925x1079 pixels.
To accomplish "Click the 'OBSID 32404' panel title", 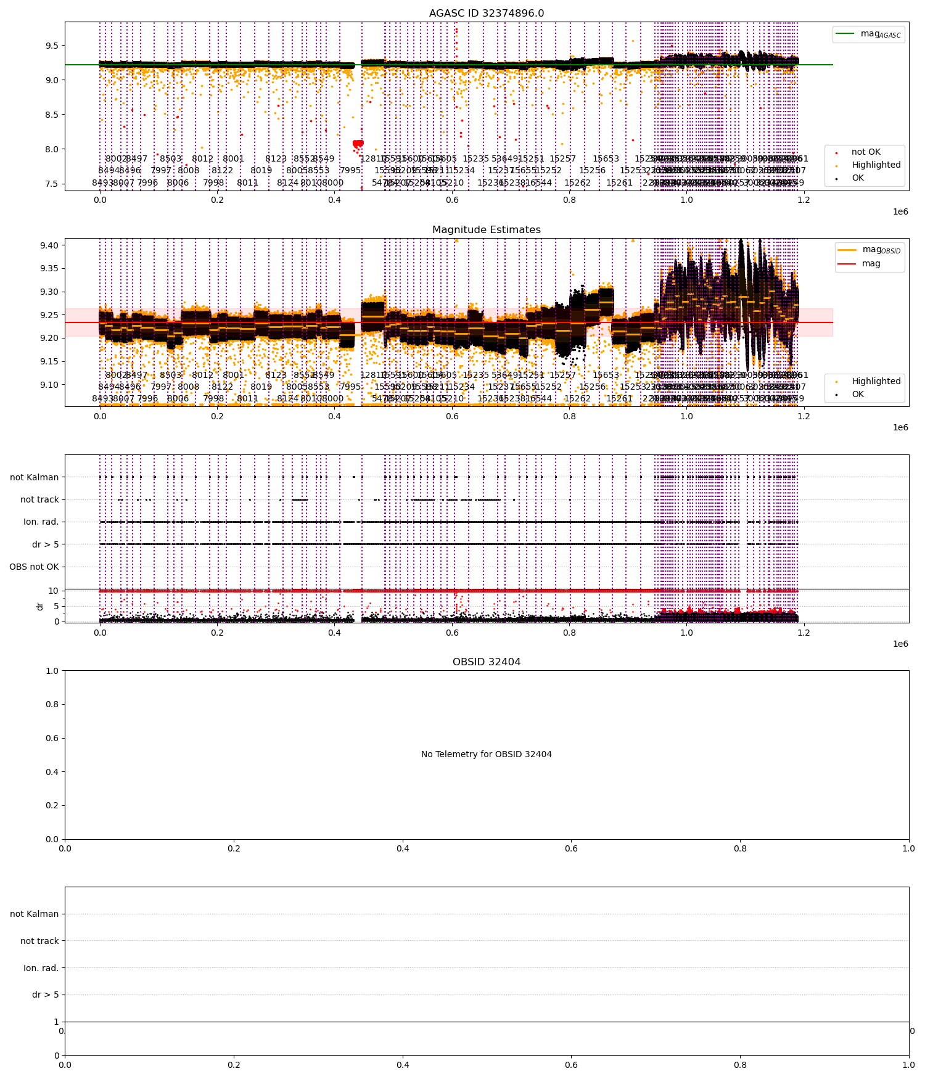I will tap(487, 662).
